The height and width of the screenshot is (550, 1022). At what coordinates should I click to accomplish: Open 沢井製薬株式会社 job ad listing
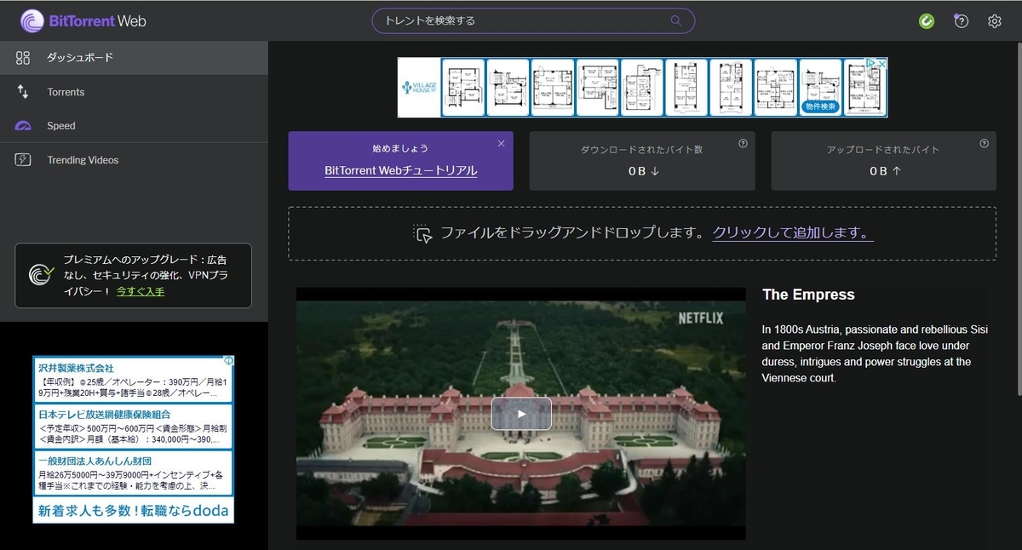tap(132, 381)
